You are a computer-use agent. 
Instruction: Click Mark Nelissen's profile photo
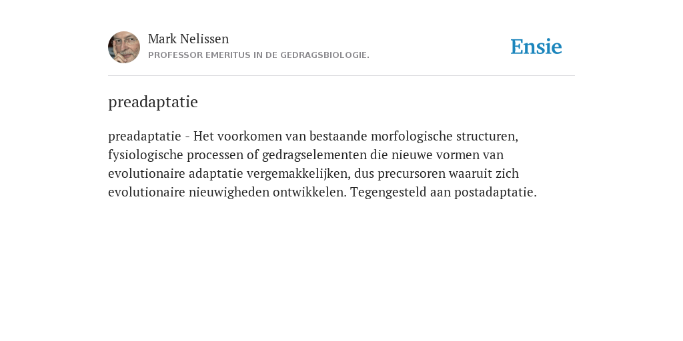click(124, 47)
